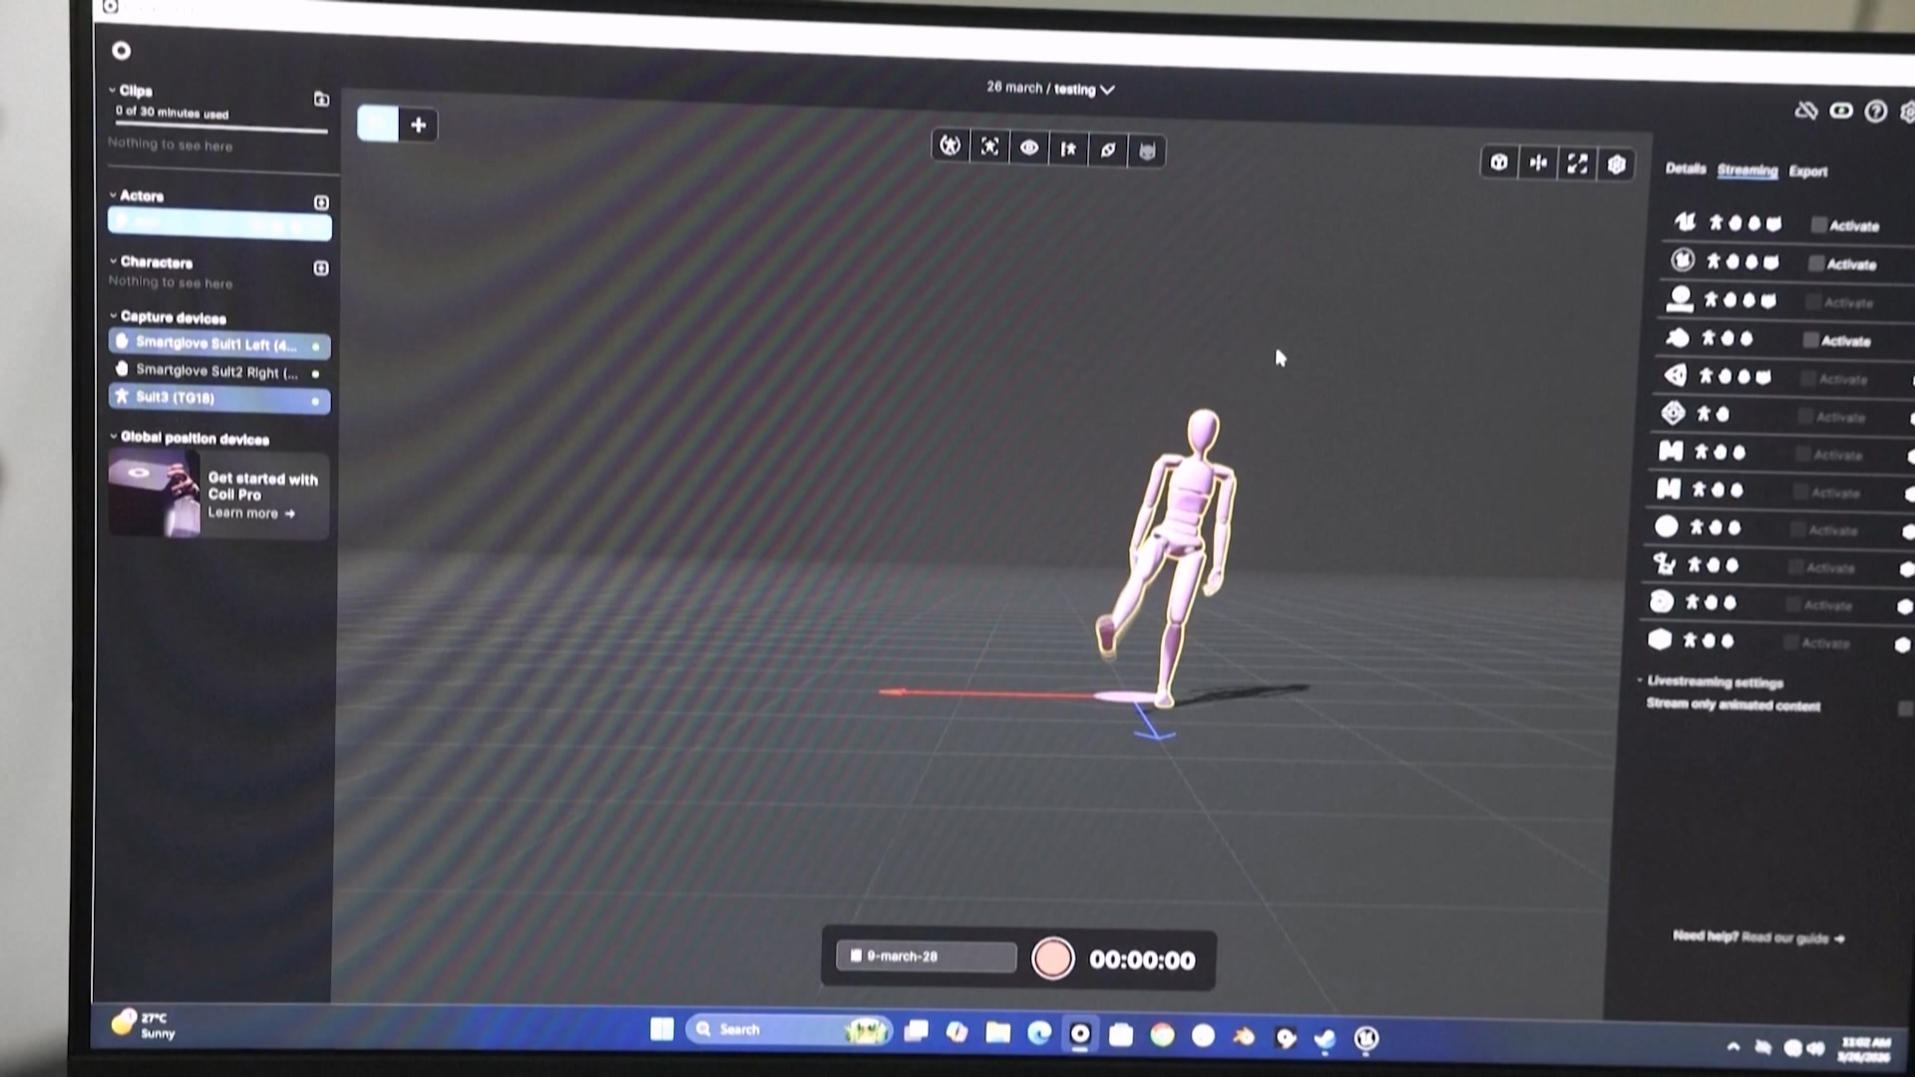Click the face mask icon in viewport toolbar

pos(1147,152)
